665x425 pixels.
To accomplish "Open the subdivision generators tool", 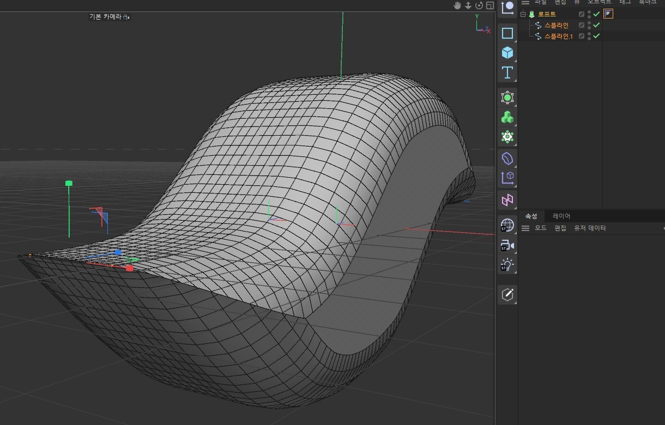I will (507, 98).
